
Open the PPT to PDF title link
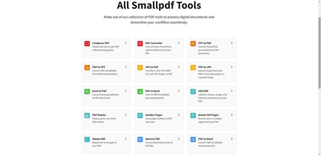205,43
